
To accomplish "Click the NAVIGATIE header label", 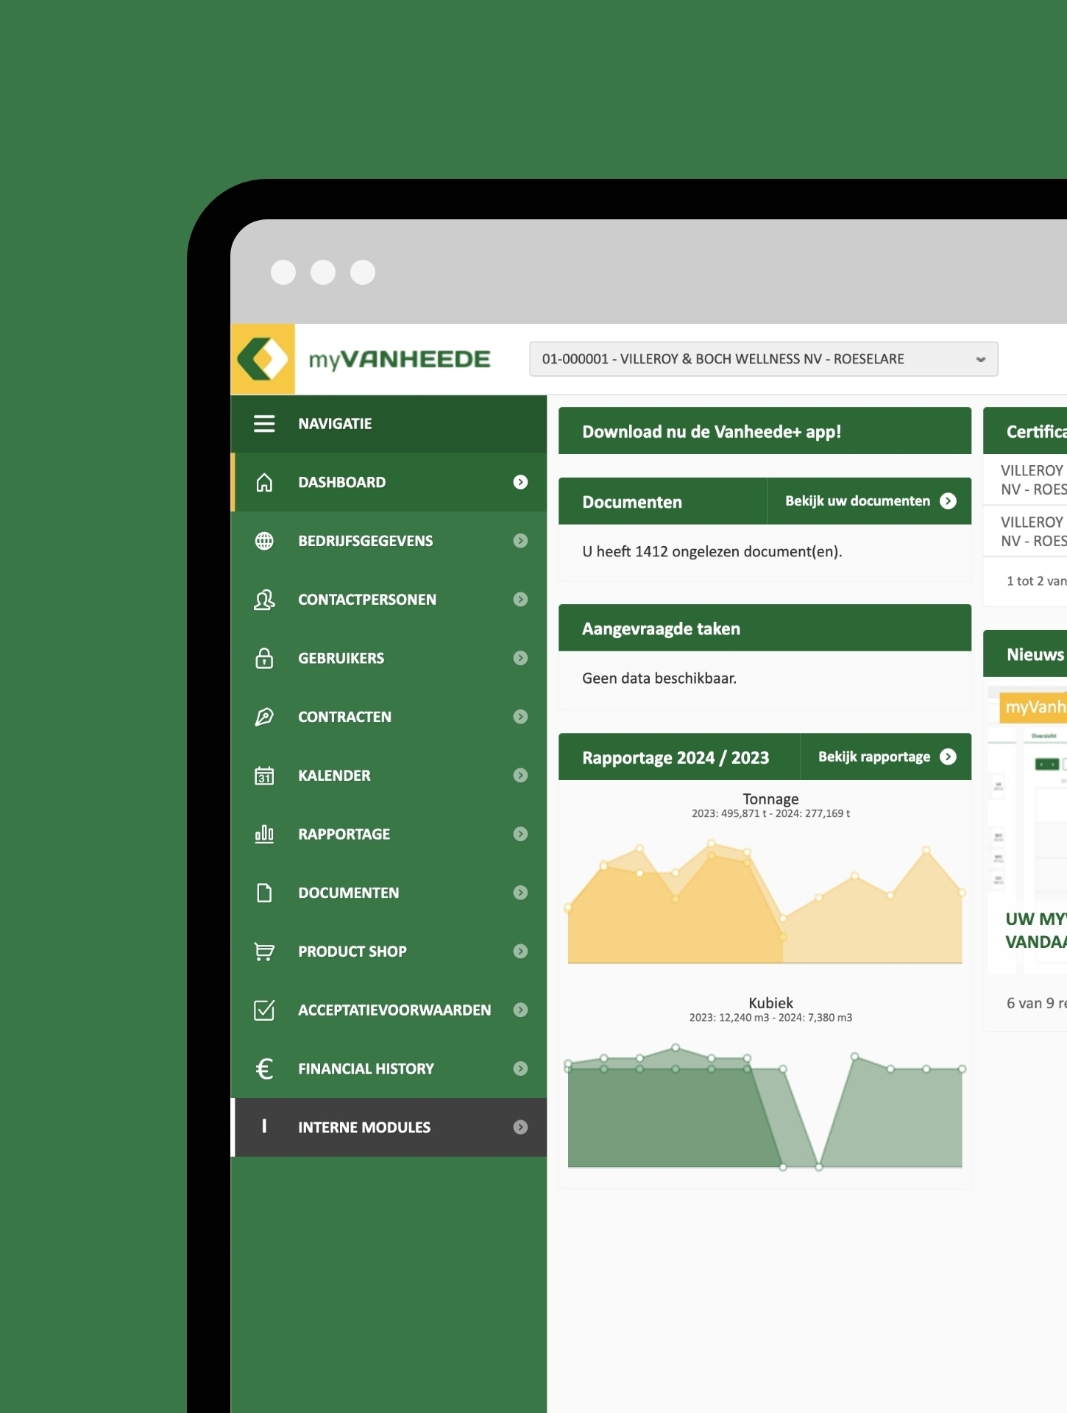I will 335,424.
